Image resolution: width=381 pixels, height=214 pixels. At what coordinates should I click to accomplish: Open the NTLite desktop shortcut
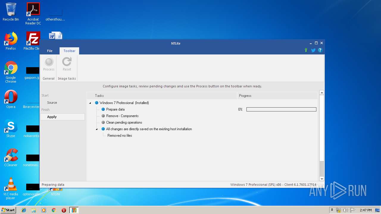point(55,192)
